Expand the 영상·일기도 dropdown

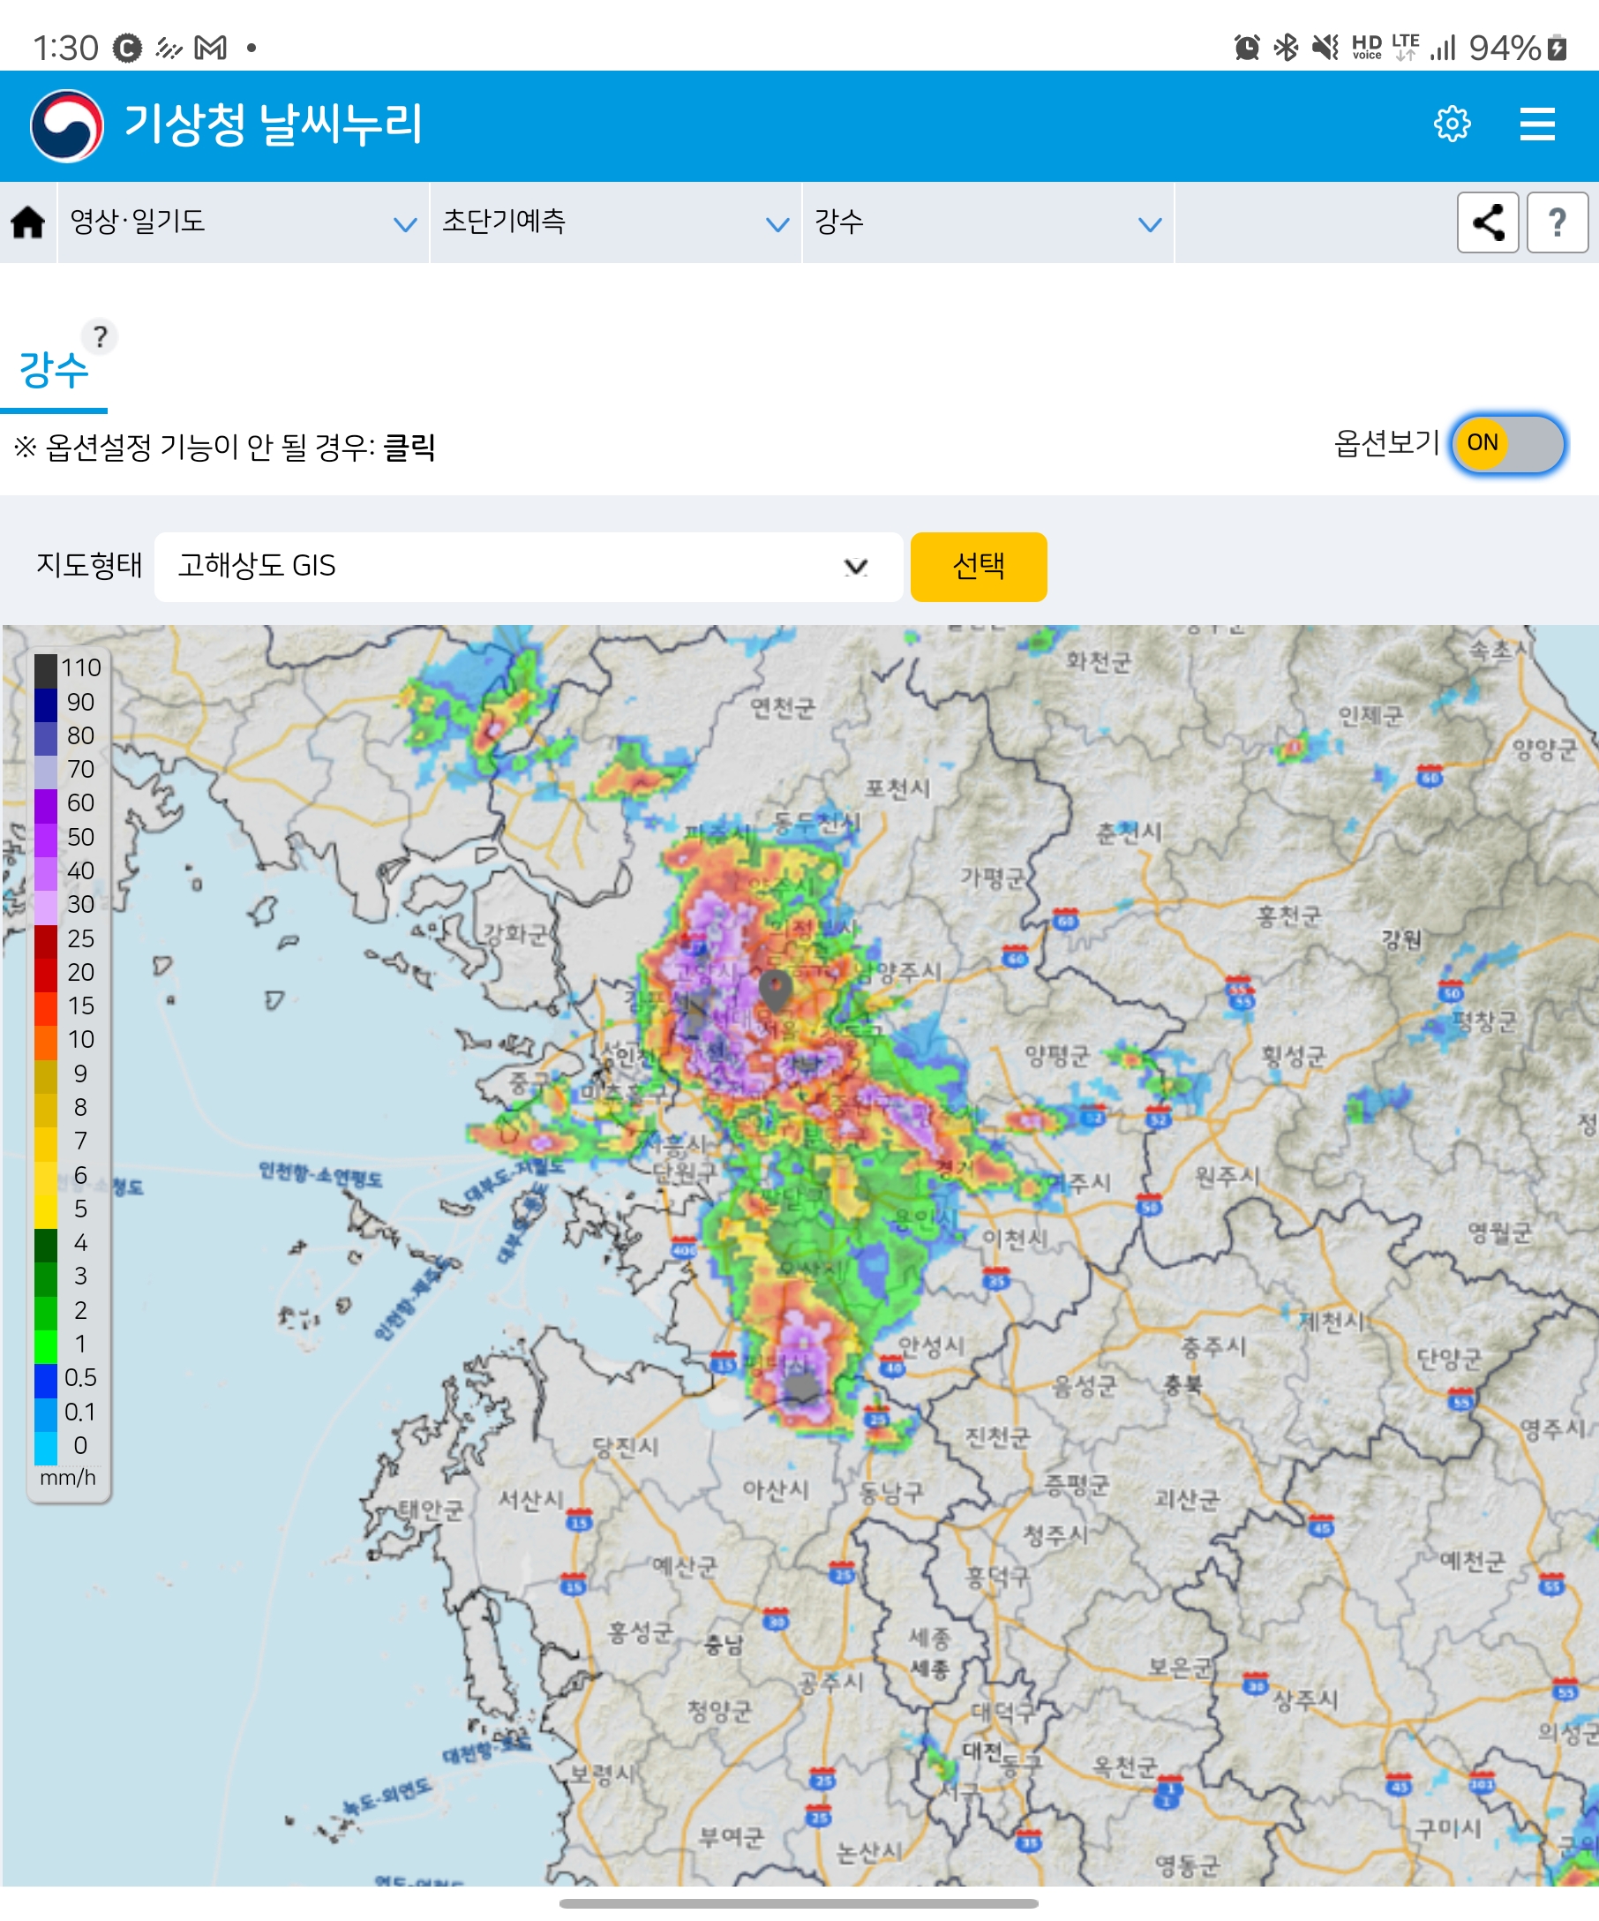click(244, 222)
